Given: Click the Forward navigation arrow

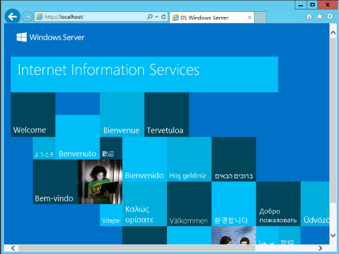Looking at the screenshot, I should 27,16.
